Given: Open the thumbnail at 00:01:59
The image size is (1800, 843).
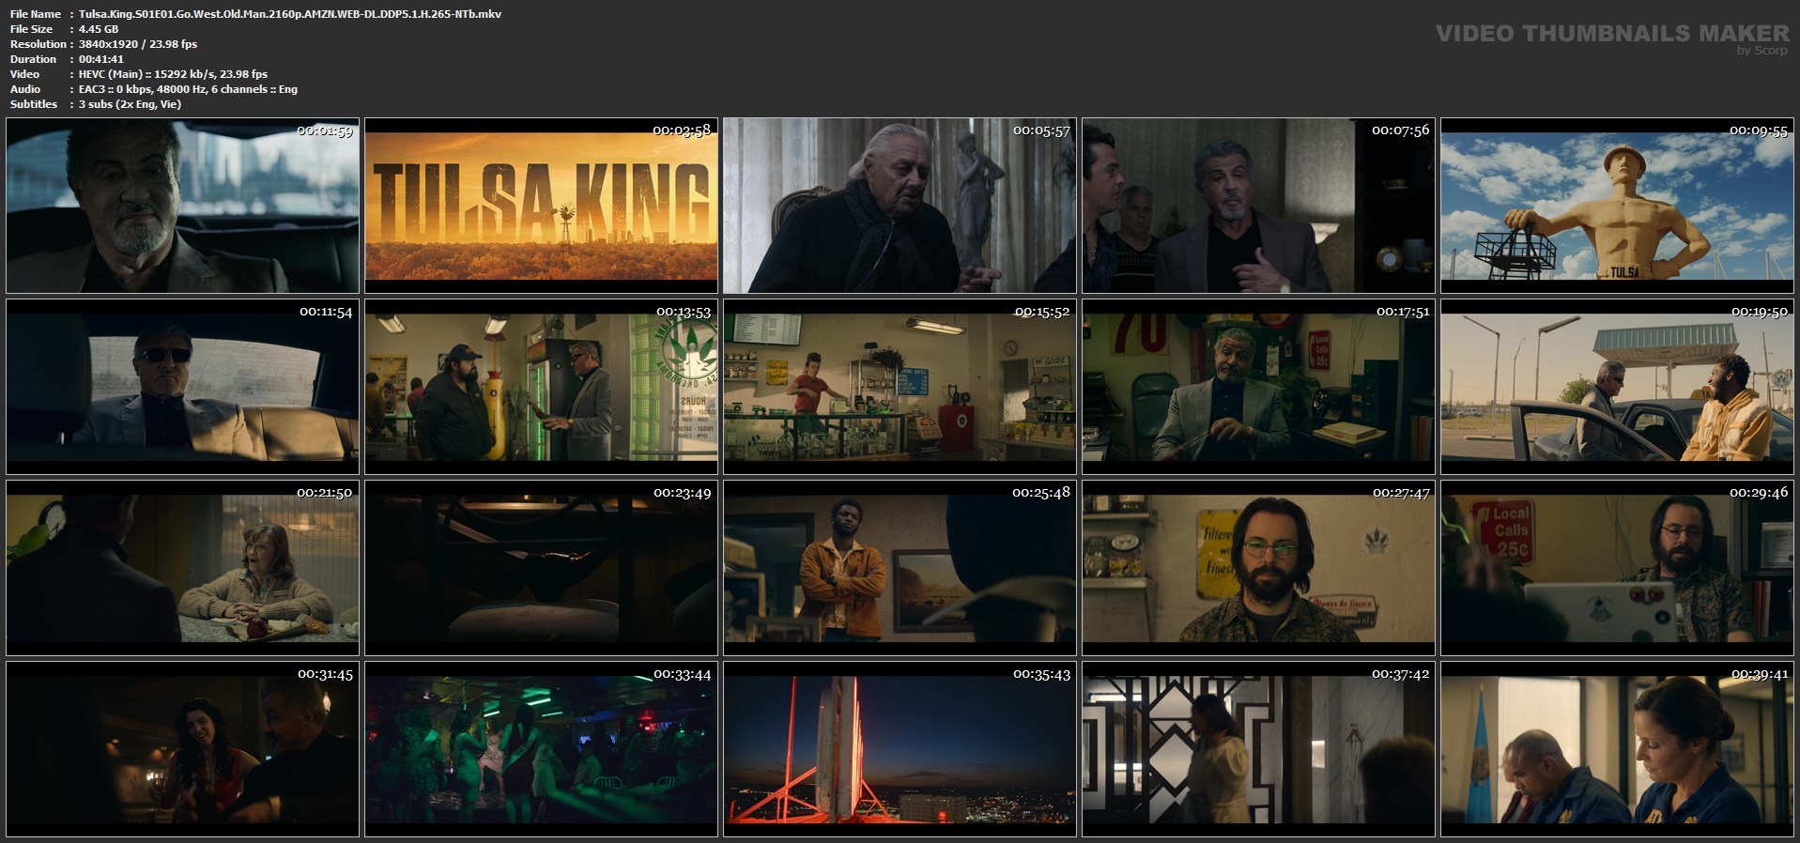Looking at the screenshot, I should (x=182, y=206).
